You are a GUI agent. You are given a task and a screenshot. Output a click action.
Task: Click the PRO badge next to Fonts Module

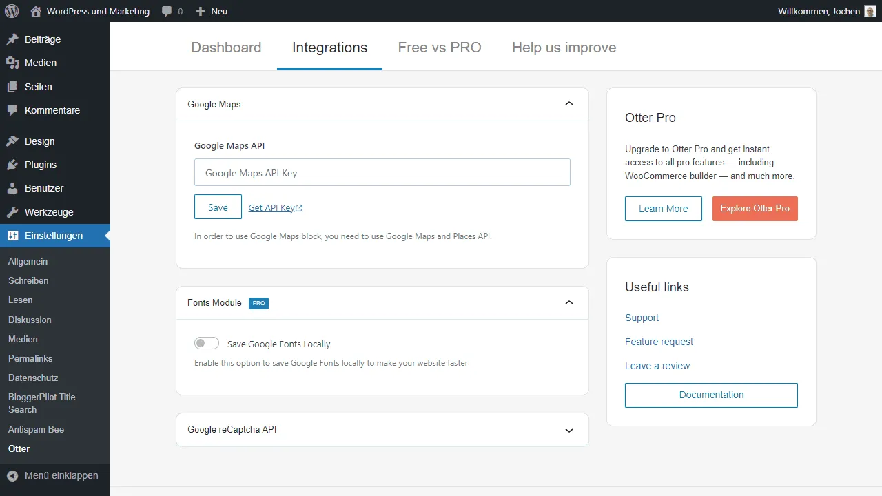click(x=258, y=303)
